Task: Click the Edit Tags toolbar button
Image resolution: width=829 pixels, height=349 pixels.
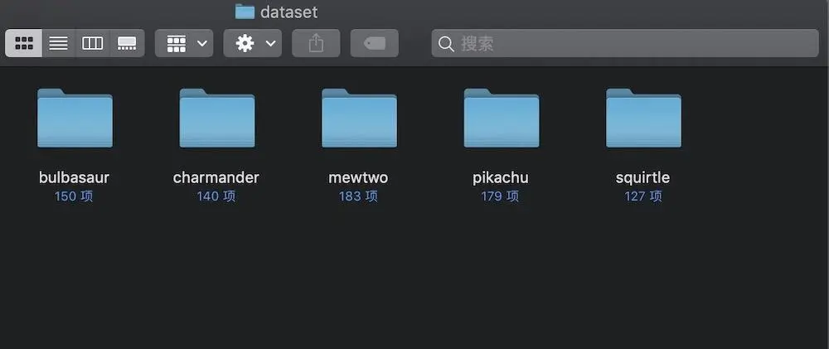Action: tap(375, 43)
